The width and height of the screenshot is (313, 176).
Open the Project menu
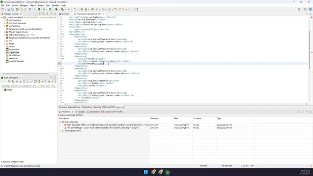click(x=41, y=5)
